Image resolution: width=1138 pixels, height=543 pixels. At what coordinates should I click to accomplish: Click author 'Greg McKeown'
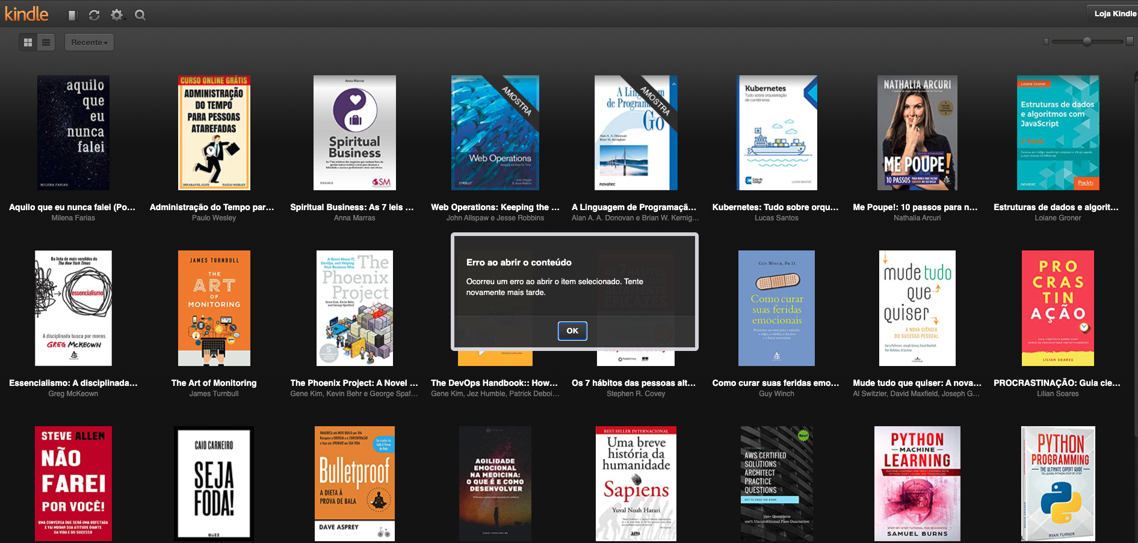point(73,394)
